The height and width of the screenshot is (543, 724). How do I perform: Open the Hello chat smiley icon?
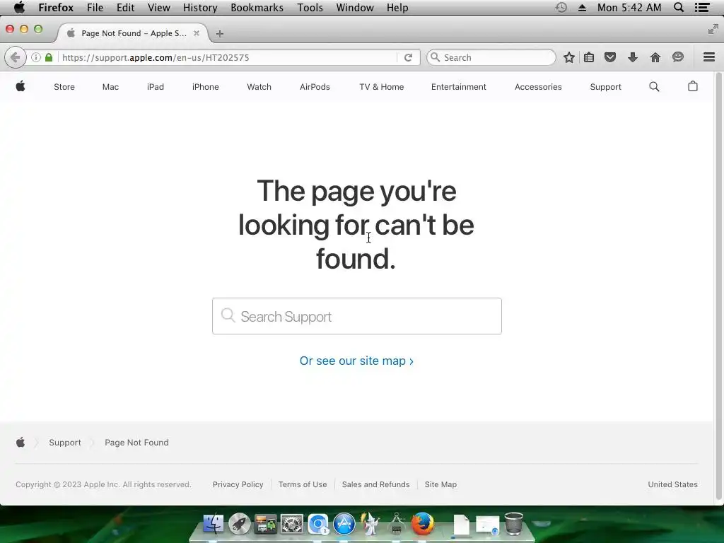[x=678, y=57]
